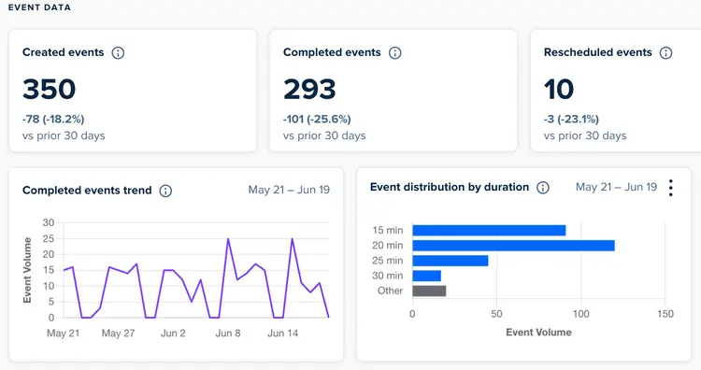701x370 pixels.
Task: Click the 30 min axis label
Action: click(x=388, y=276)
